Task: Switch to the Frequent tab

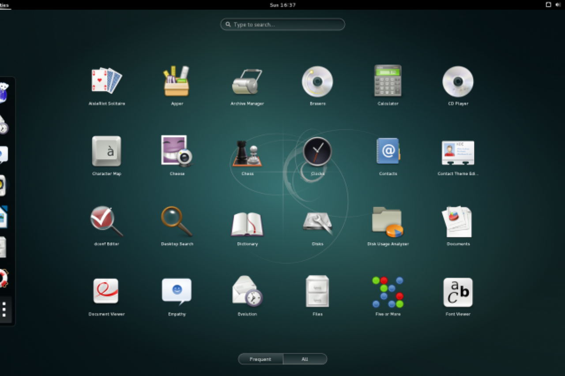Action: (260, 359)
